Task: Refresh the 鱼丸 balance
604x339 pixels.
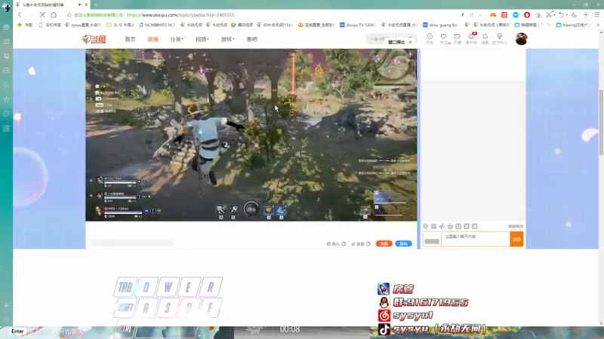Action: coord(344,243)
